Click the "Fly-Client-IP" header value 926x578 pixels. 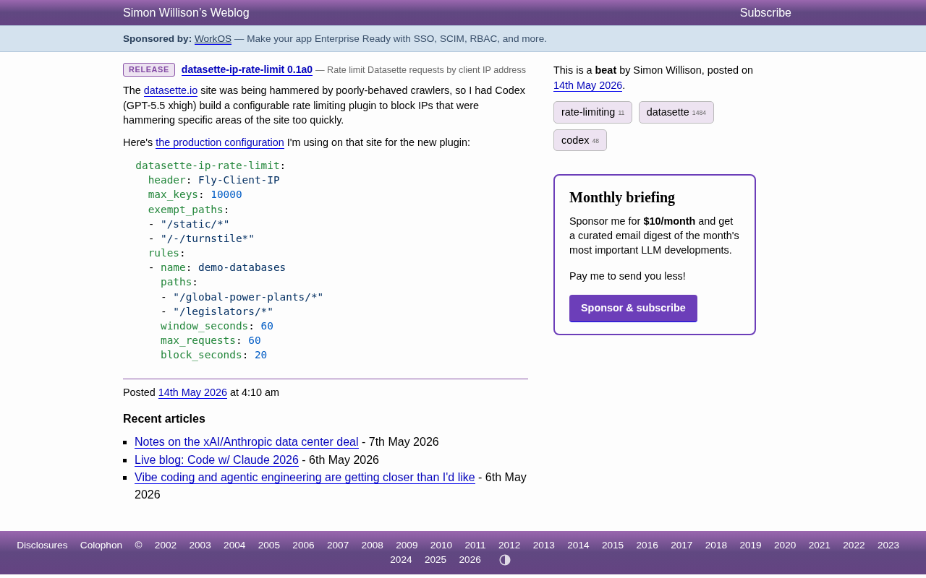(x=239, y=180)
